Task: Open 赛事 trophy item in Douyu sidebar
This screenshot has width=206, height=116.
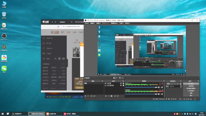Action: click(x=46, y=59)
